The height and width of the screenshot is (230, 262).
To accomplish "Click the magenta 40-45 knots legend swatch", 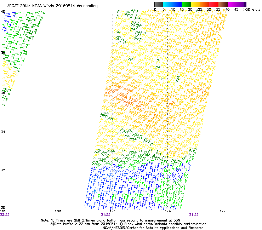I will click(x=232, y=4).
